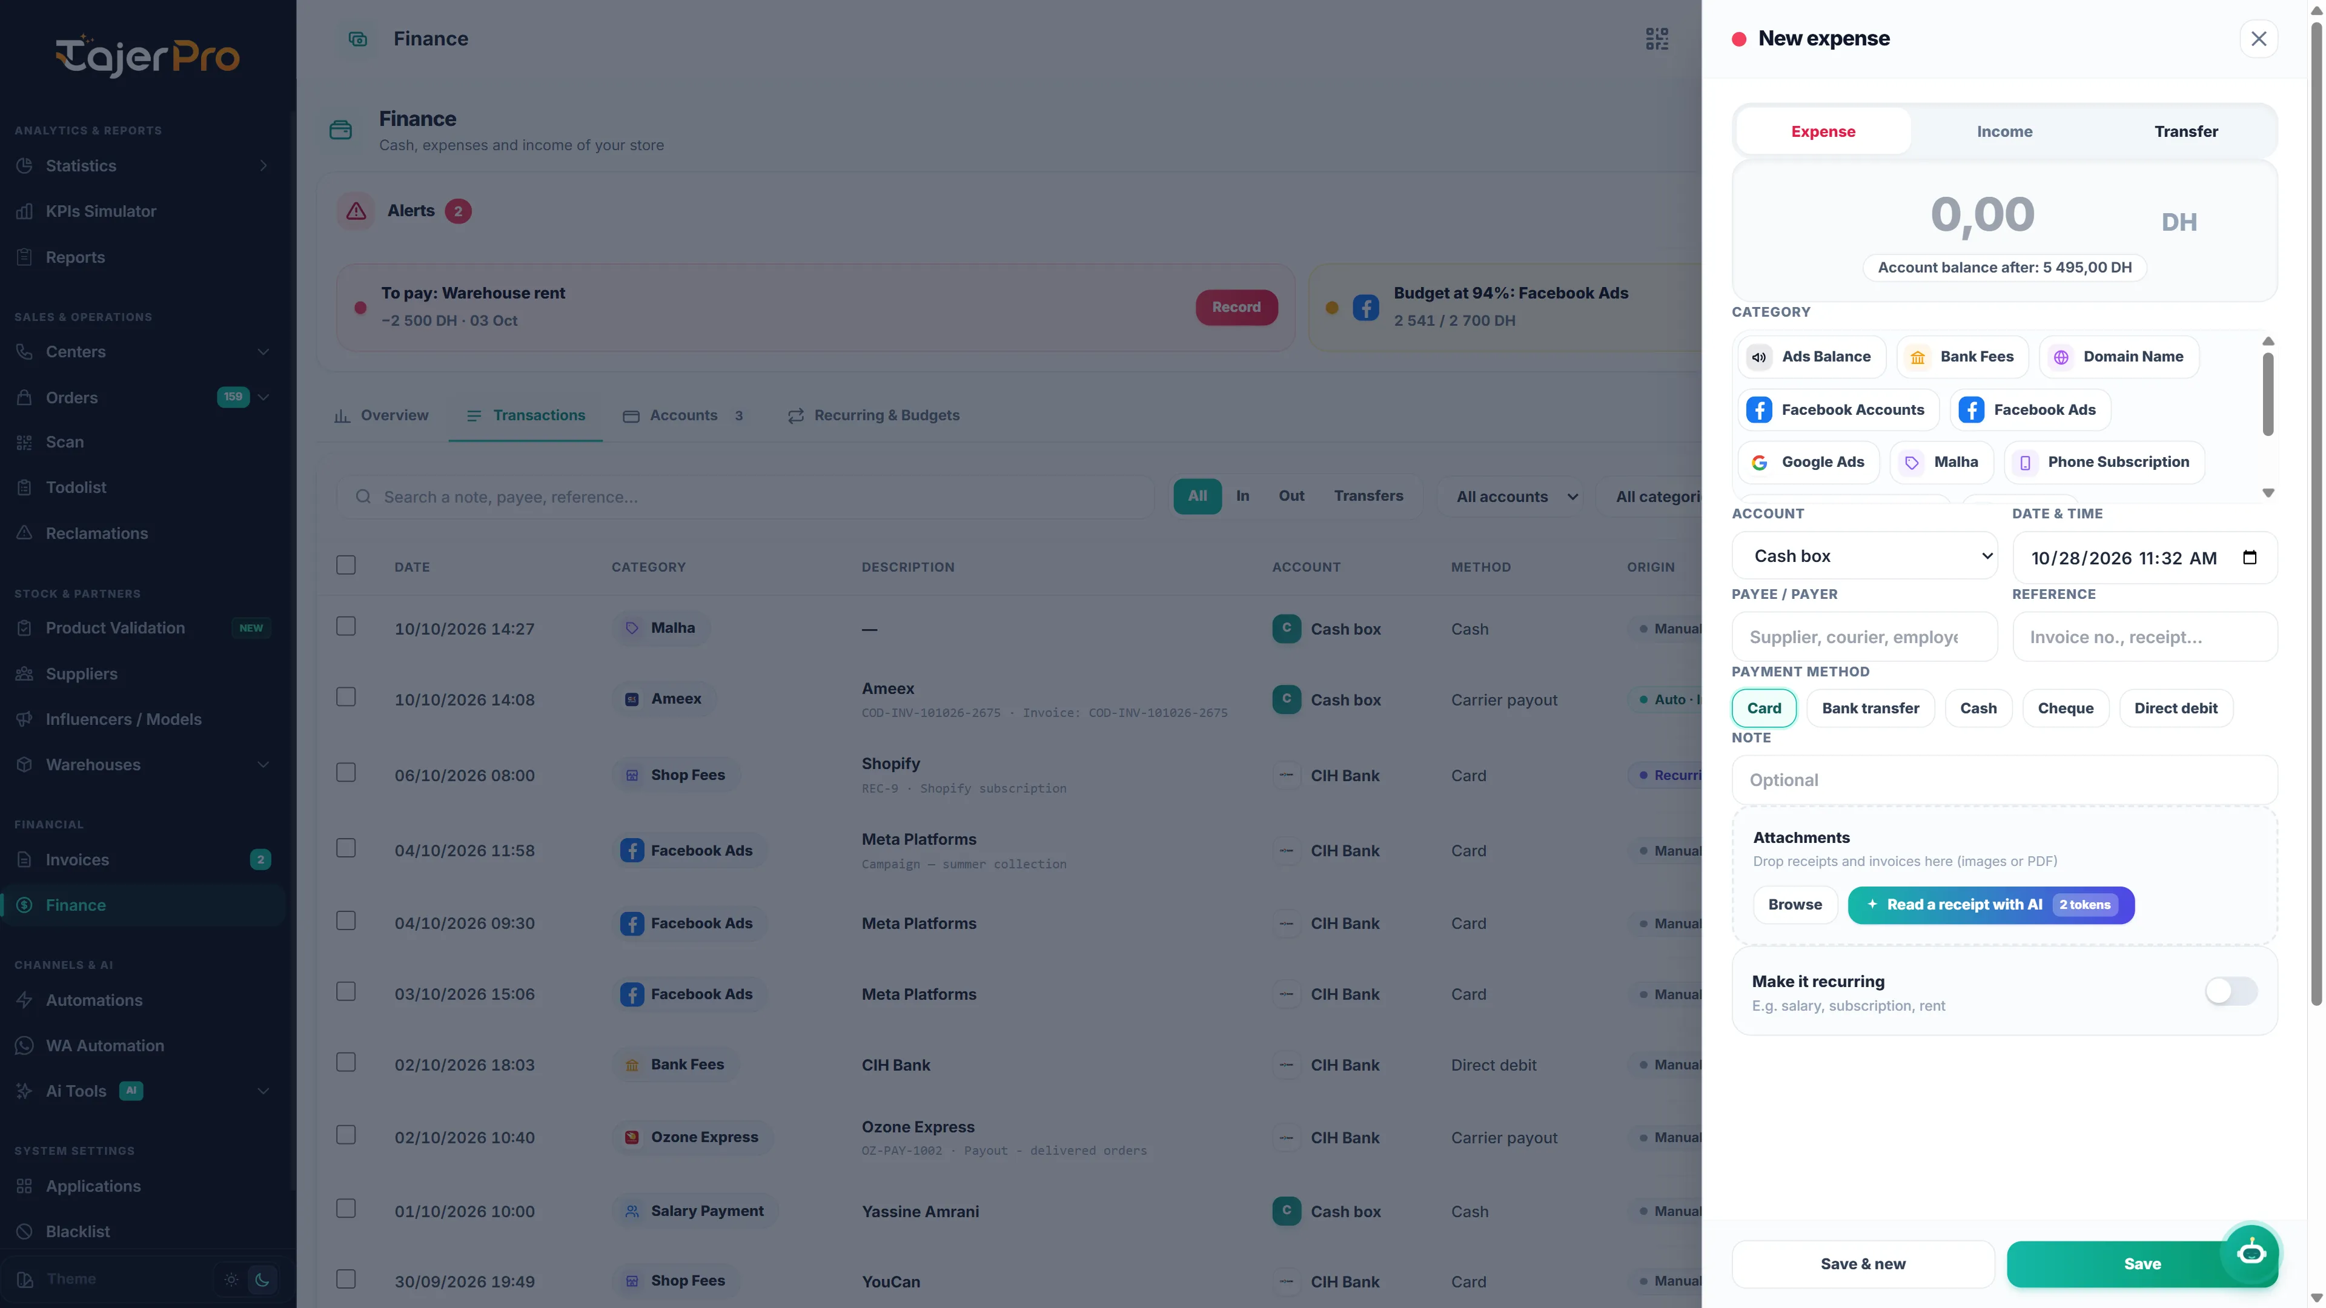2326x1308 pixels.
Task: Click Read a receipt with AI
Action: tap(1991, 905)
